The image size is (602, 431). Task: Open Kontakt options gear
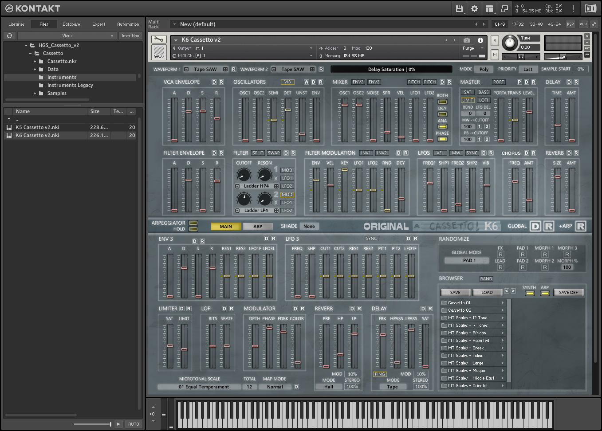tap(474, 8)
